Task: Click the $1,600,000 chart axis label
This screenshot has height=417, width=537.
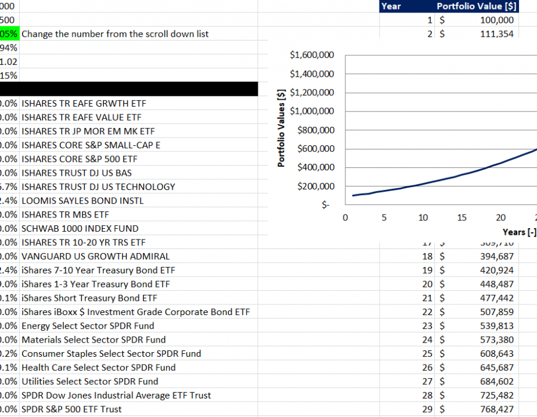Action: (x=311, y=55)
